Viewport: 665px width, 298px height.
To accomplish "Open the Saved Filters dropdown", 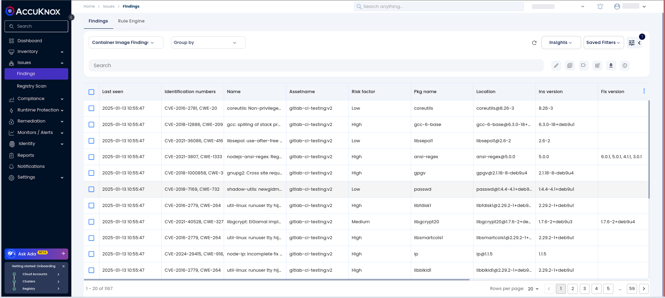I will click(603, 43).
